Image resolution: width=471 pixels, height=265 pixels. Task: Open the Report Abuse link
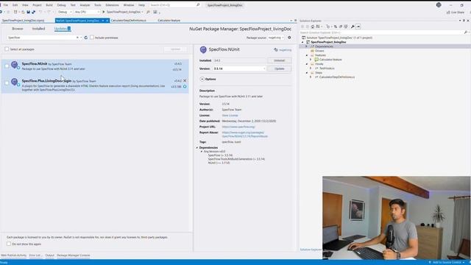[x=244, y=134]
